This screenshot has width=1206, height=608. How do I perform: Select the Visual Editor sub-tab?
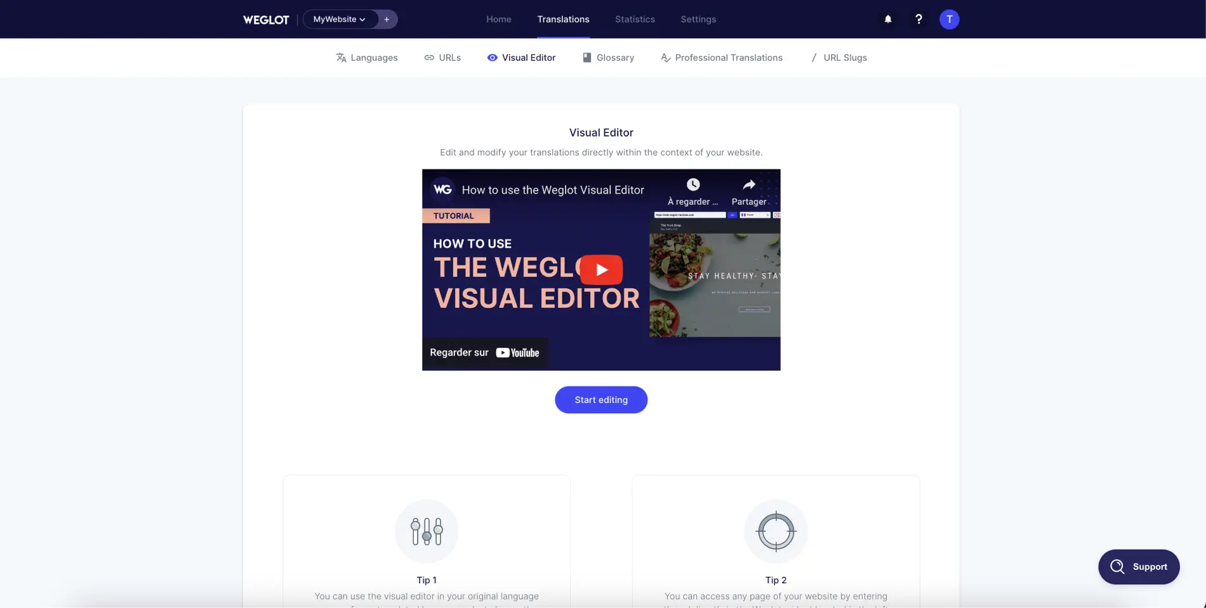tap(521, 58)
